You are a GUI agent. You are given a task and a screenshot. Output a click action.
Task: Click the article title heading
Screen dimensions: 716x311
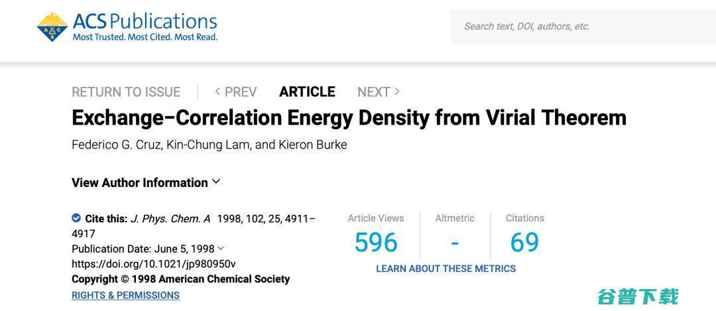point(349,118)
